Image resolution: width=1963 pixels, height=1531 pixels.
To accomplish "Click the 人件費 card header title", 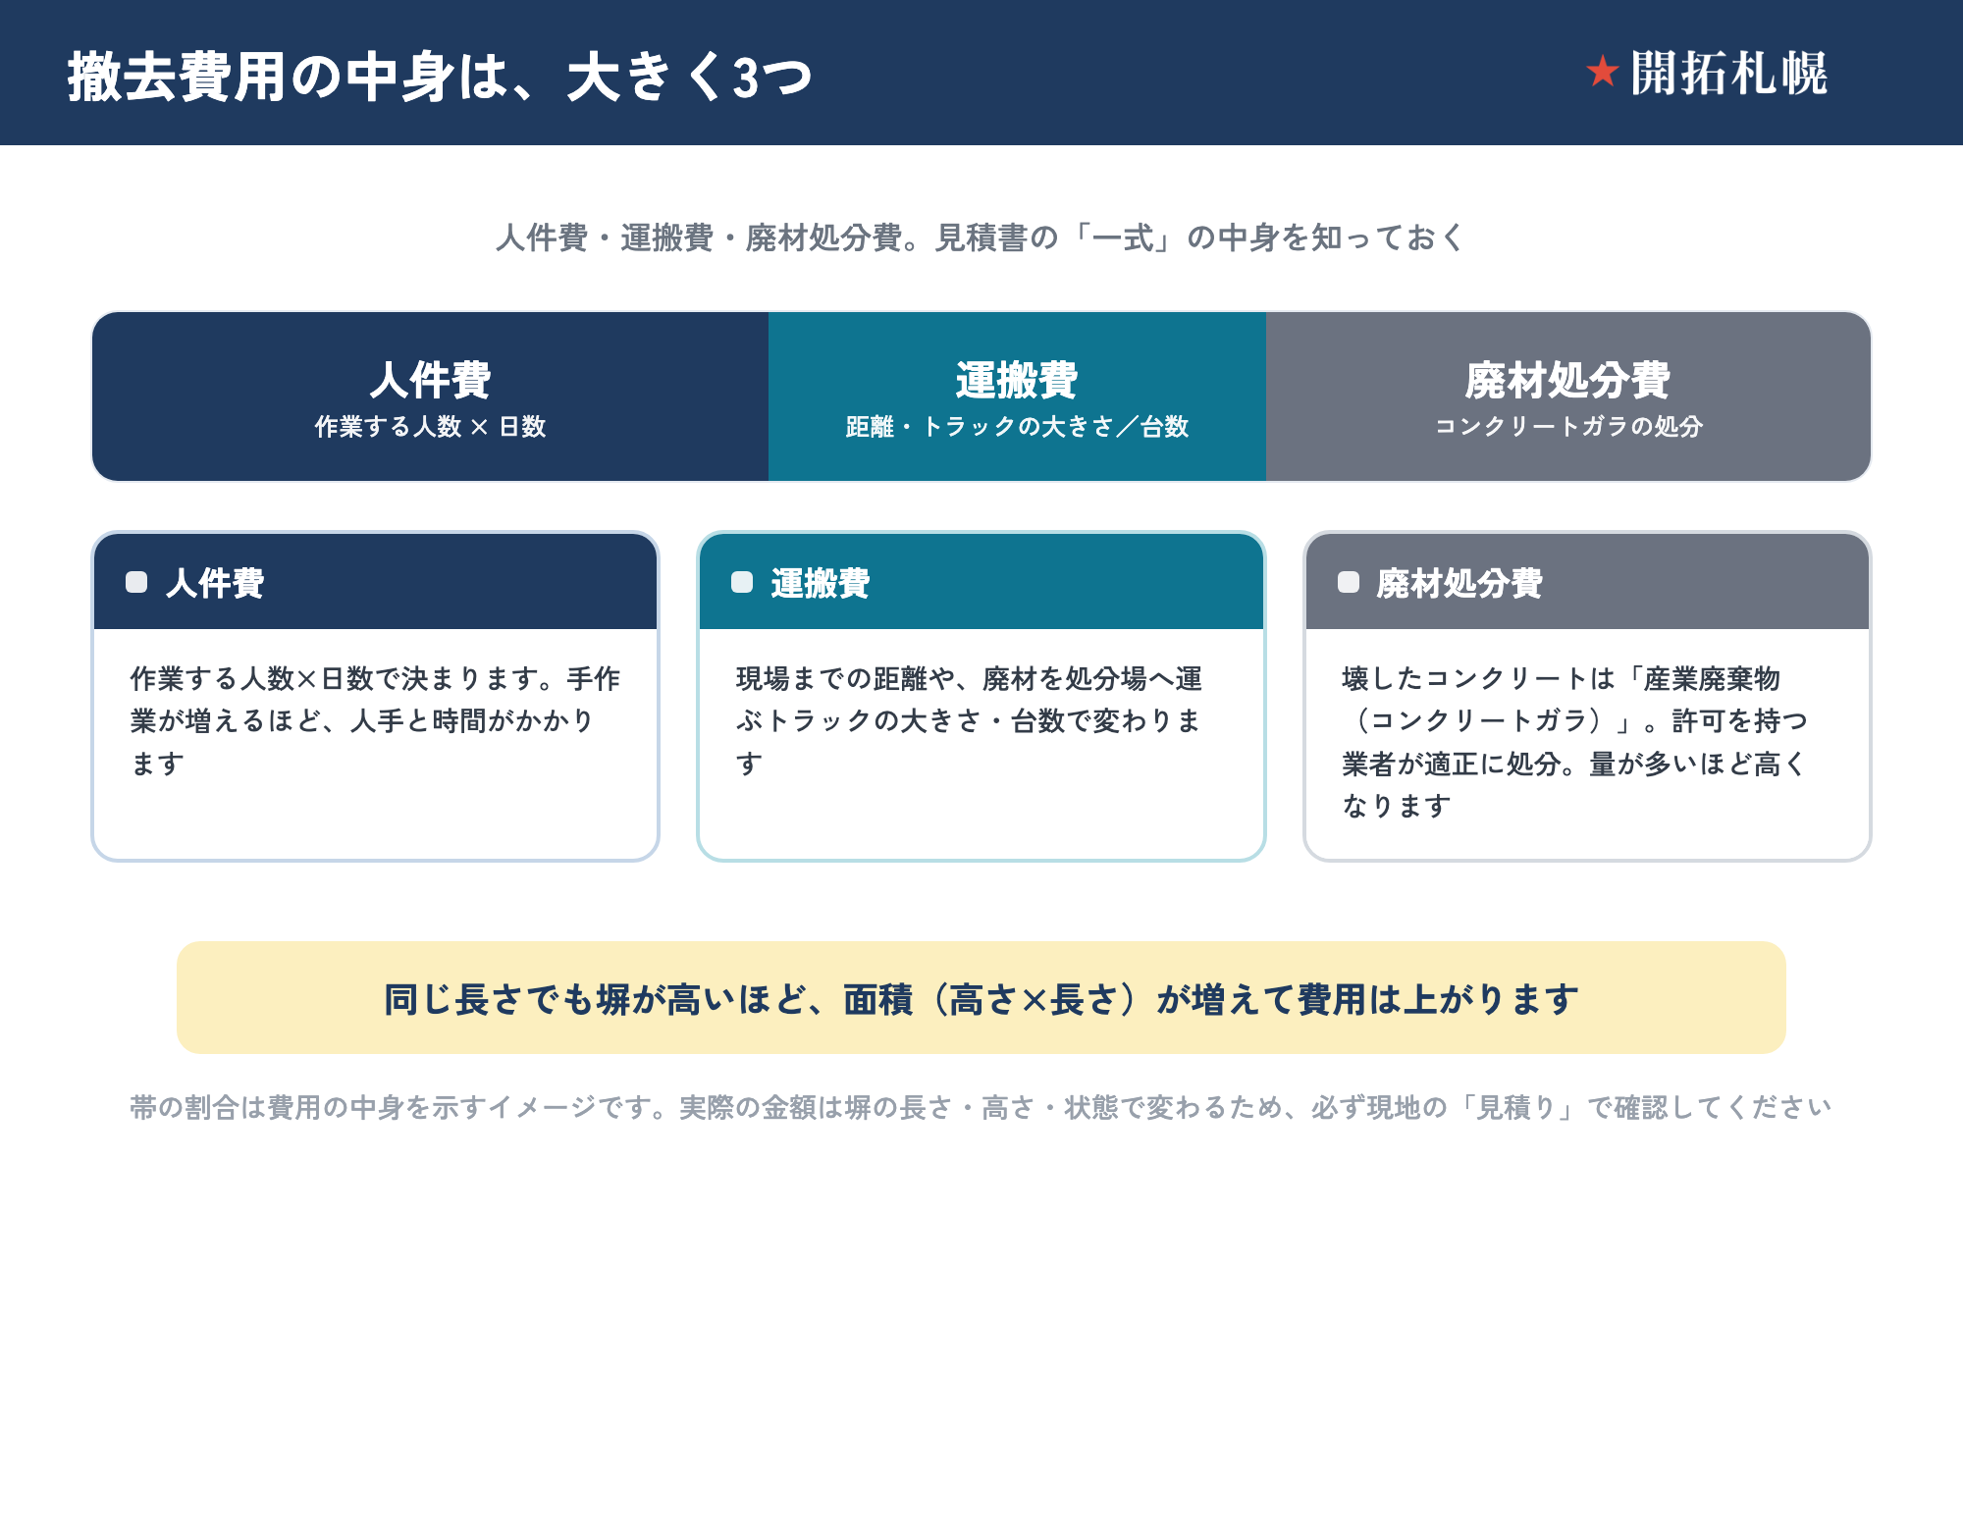I will 215,583.
